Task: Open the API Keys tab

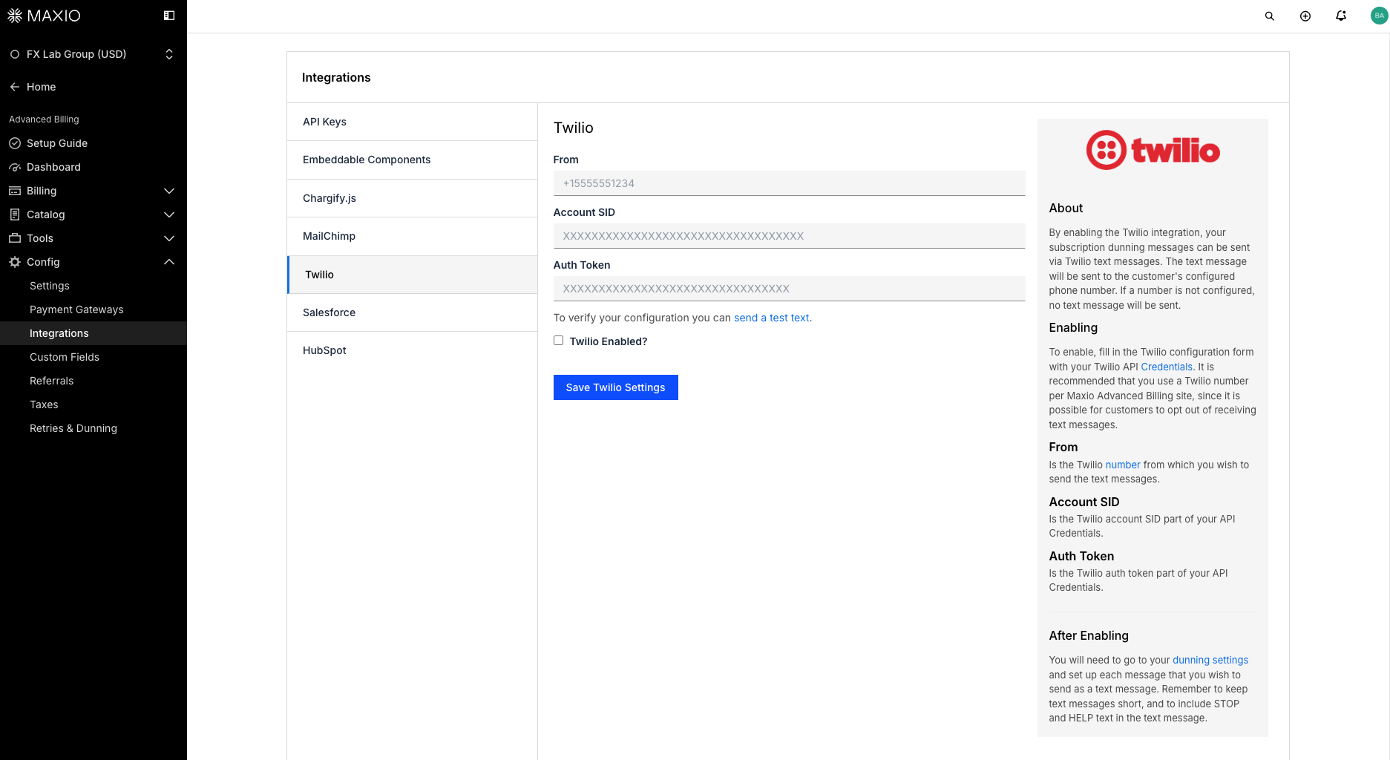Action: pyautogui.click(x=413, y=122)
